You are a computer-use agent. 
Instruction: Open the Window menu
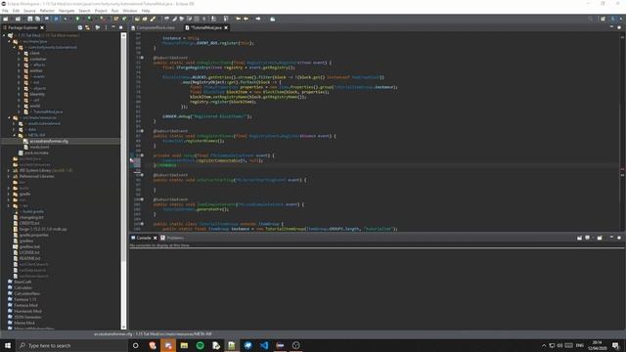click(130, 11)
